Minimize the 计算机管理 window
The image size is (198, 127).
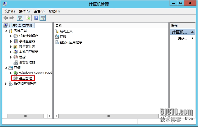(x=173, y=3)
